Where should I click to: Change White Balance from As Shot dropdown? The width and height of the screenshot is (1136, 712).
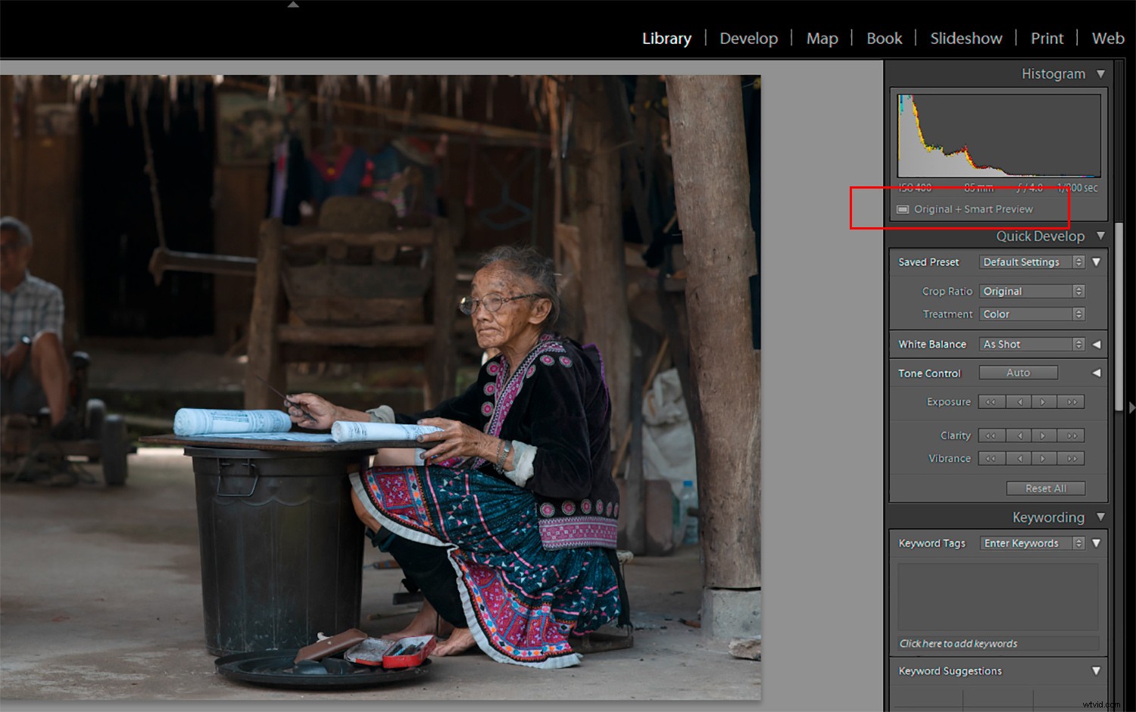[x=1031, y=344]
